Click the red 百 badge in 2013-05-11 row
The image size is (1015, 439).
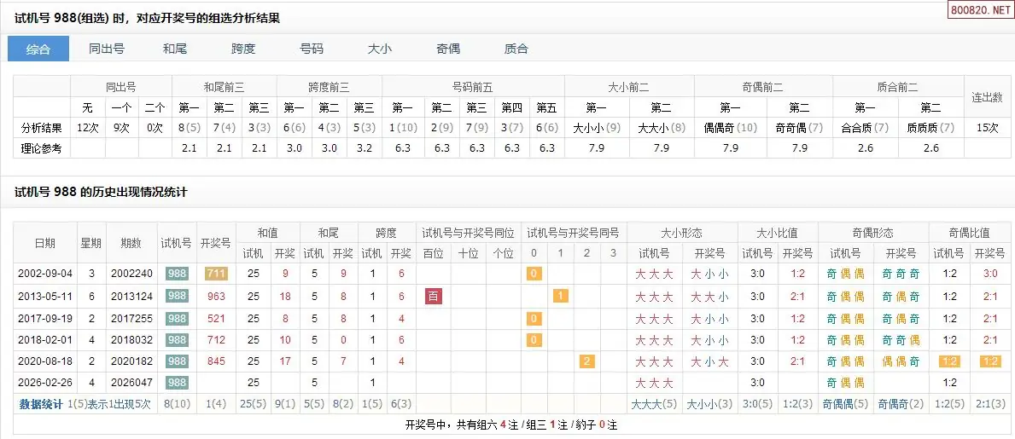(434, 296)
